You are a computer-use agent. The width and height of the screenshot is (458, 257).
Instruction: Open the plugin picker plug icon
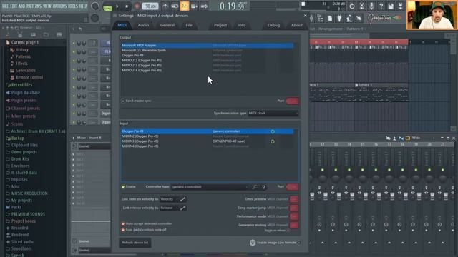point(339,19)
